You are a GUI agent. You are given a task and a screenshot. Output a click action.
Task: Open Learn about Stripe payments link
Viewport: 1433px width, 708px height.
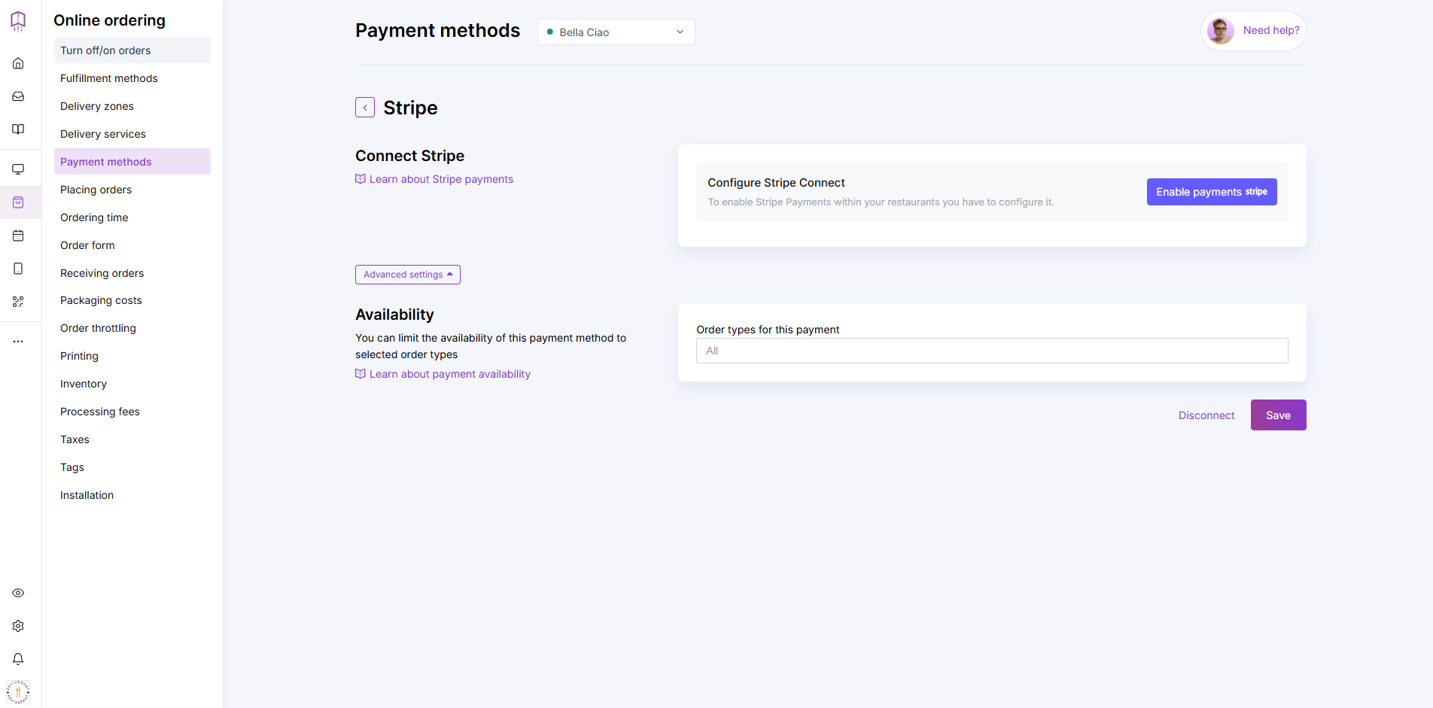tap(434, 179)
